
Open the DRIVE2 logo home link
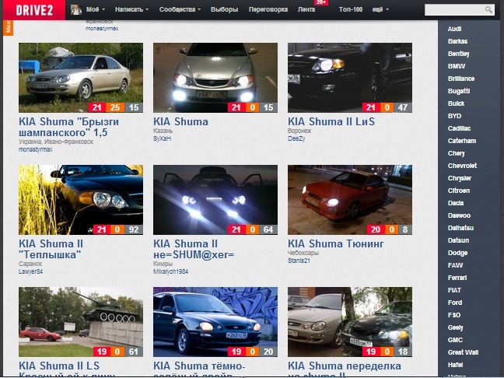pyautogui.click(x=34, y=10)
